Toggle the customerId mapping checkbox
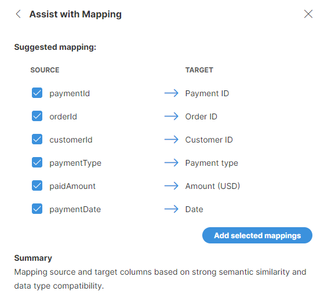Image resolution: width=324 pixels, height=295 pixels. coord(37,139)
